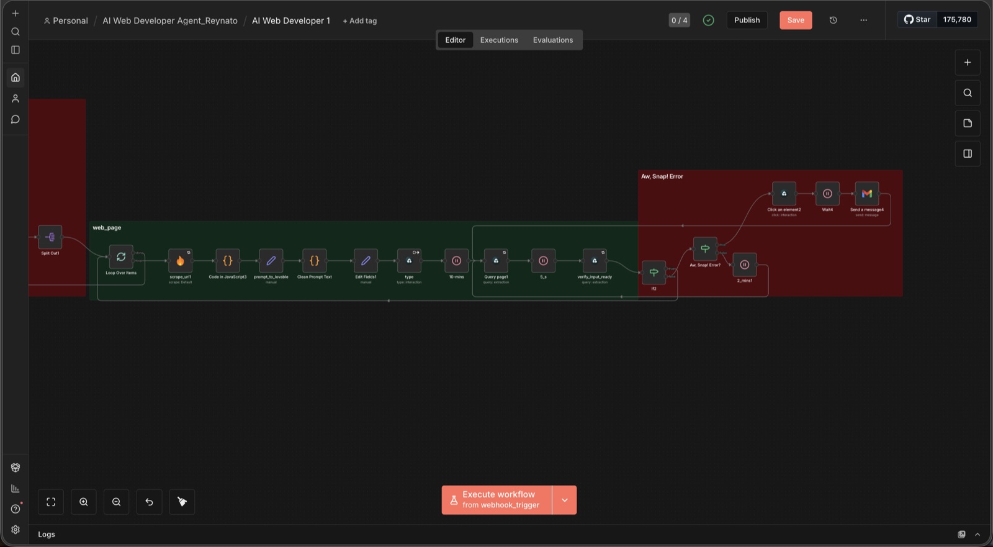993x547 pixels.
Task: Select the prompt_to_lovable node
Action: pos(271,261)
